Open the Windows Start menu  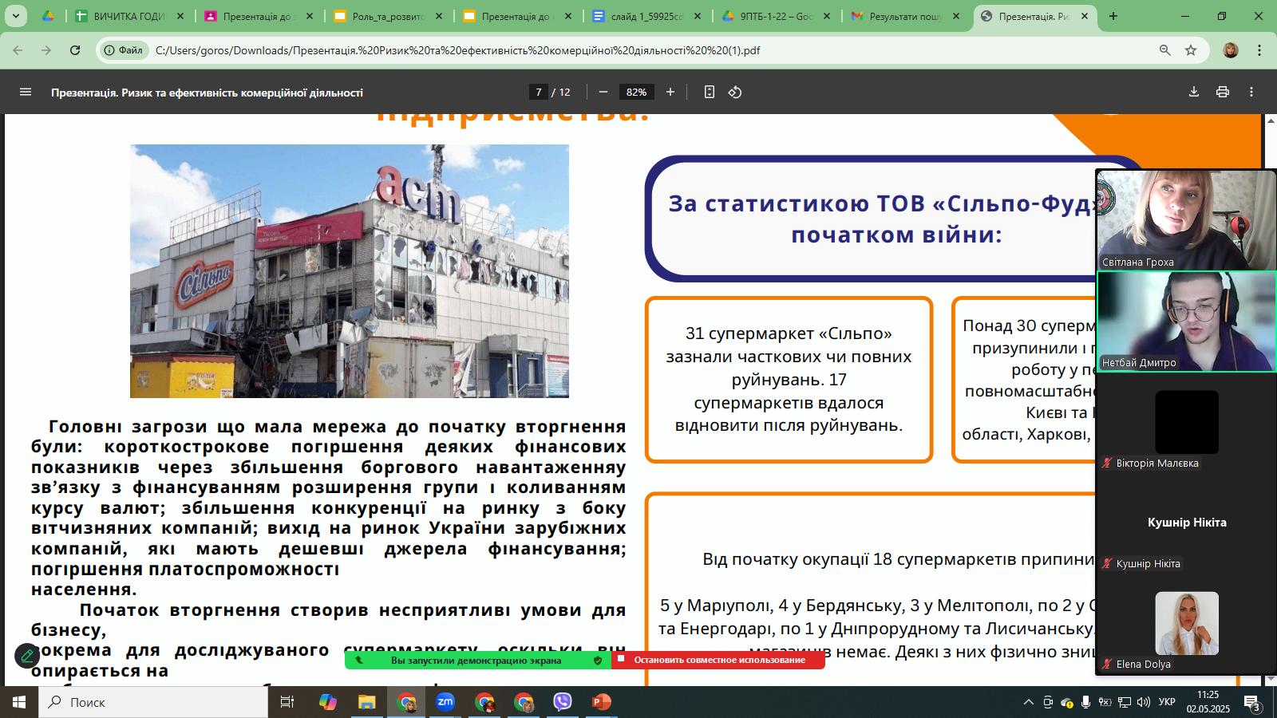point(19,702)
